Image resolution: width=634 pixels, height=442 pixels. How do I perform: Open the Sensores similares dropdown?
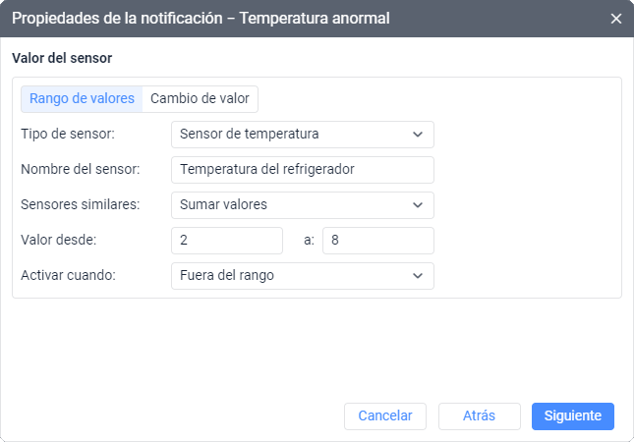(x=302, y=204)
